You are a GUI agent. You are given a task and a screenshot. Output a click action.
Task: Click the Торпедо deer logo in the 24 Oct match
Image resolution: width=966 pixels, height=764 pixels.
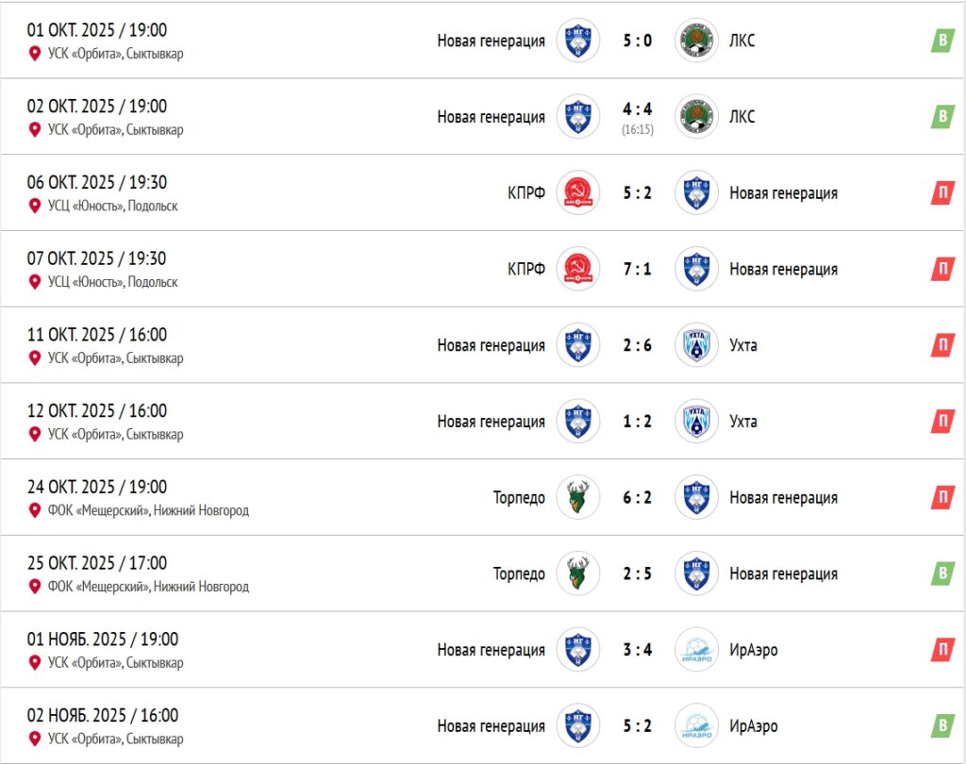coord(577,498)
